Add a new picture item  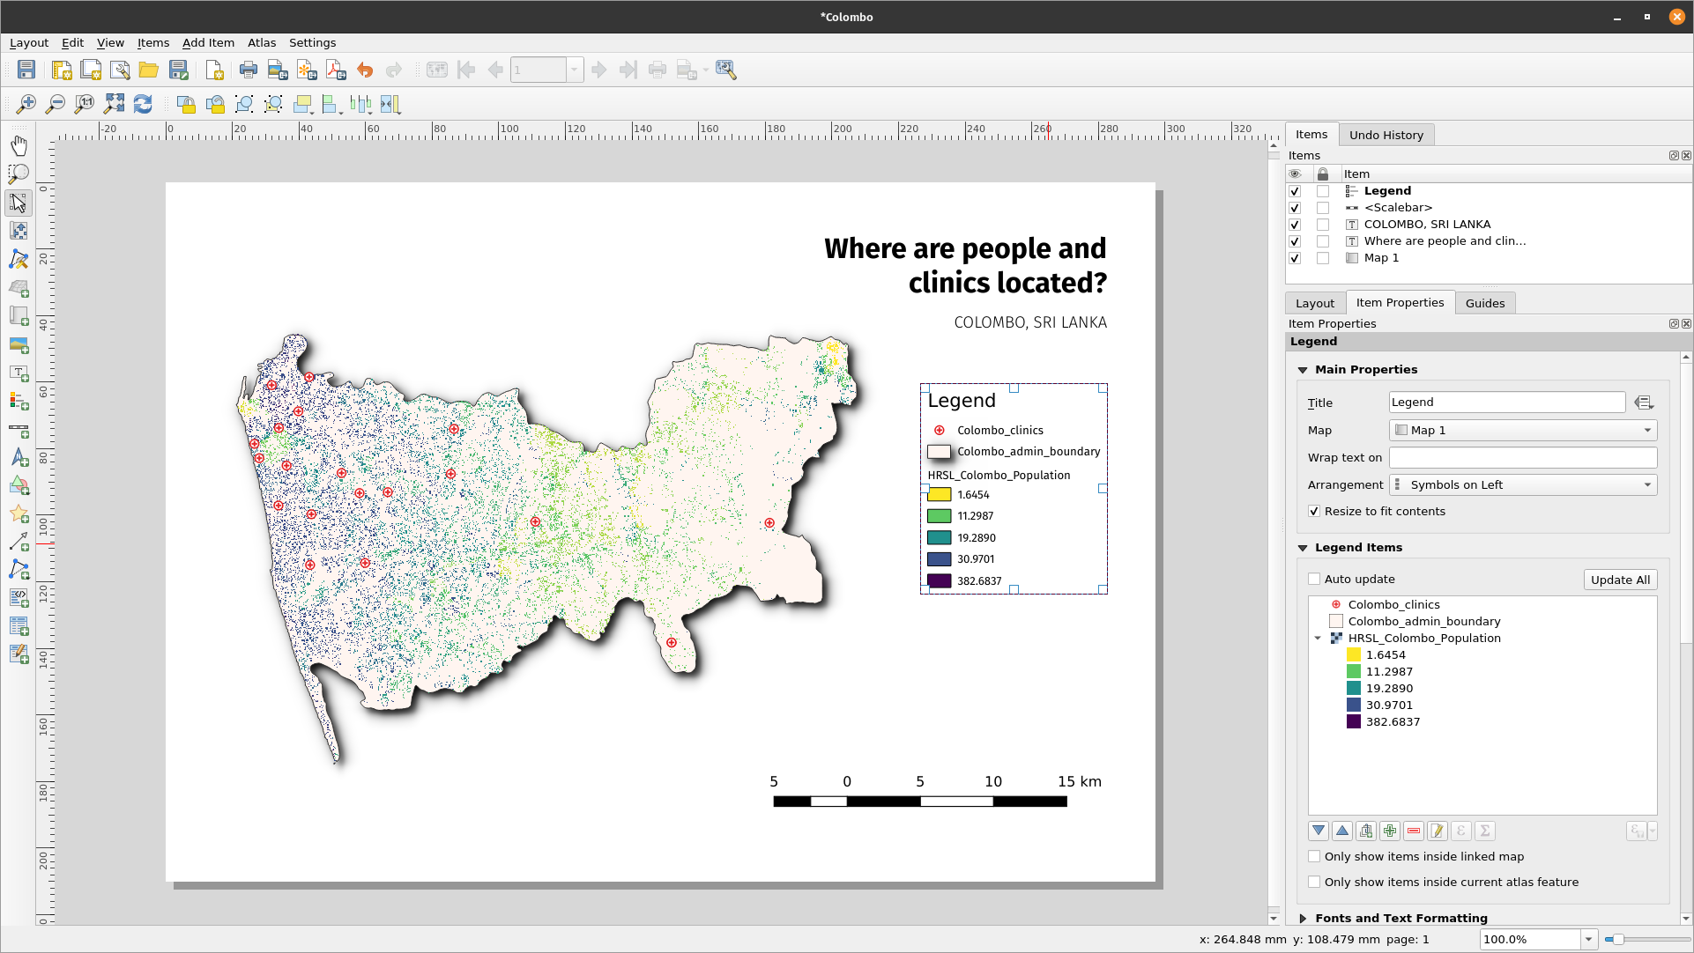pos(19,344)
